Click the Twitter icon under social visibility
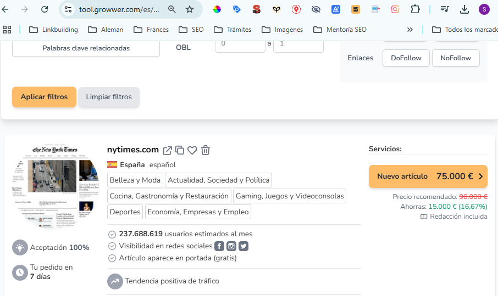This screenshot has width=498, height=296. tap(244, 246)
